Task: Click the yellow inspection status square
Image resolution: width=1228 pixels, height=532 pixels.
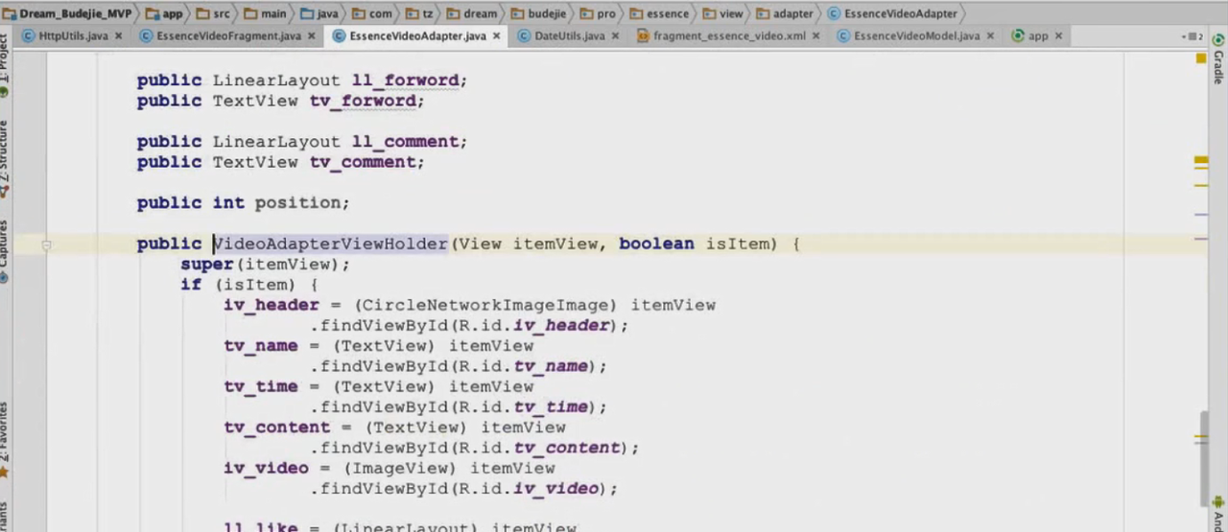Action: click(x=1201, y=58)
